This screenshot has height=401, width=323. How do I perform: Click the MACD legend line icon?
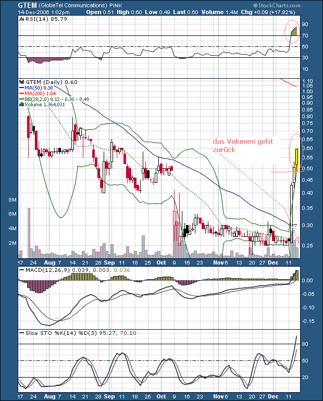22,270
